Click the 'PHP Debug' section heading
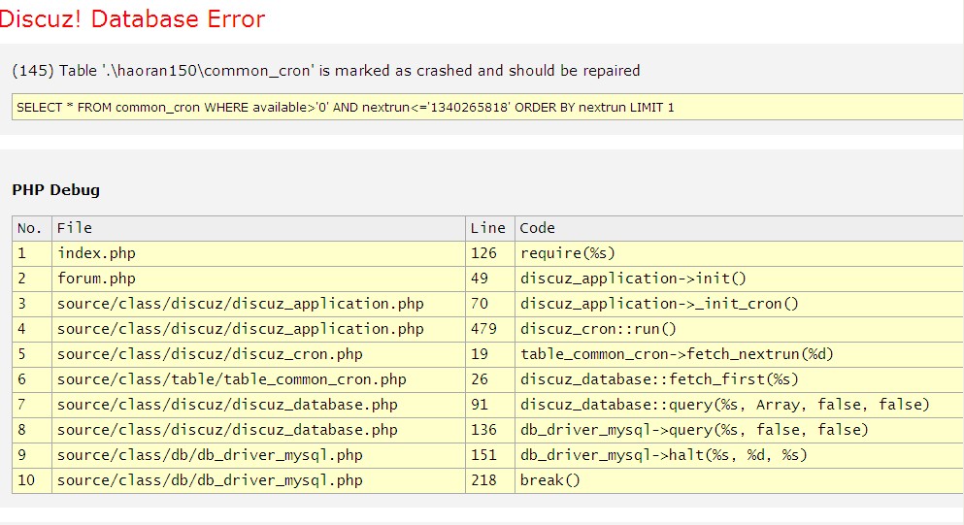Viewport: 964px width, 525px height. [x=56, y=190]
